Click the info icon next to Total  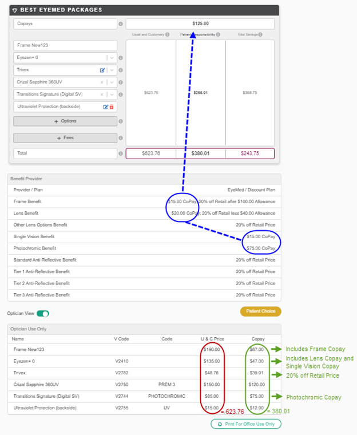[121, 153]
